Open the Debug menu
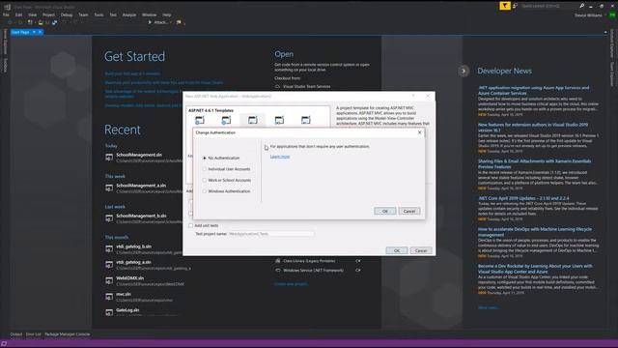The image size is (618, 348). pyautogui.click(x=67, y=15)
